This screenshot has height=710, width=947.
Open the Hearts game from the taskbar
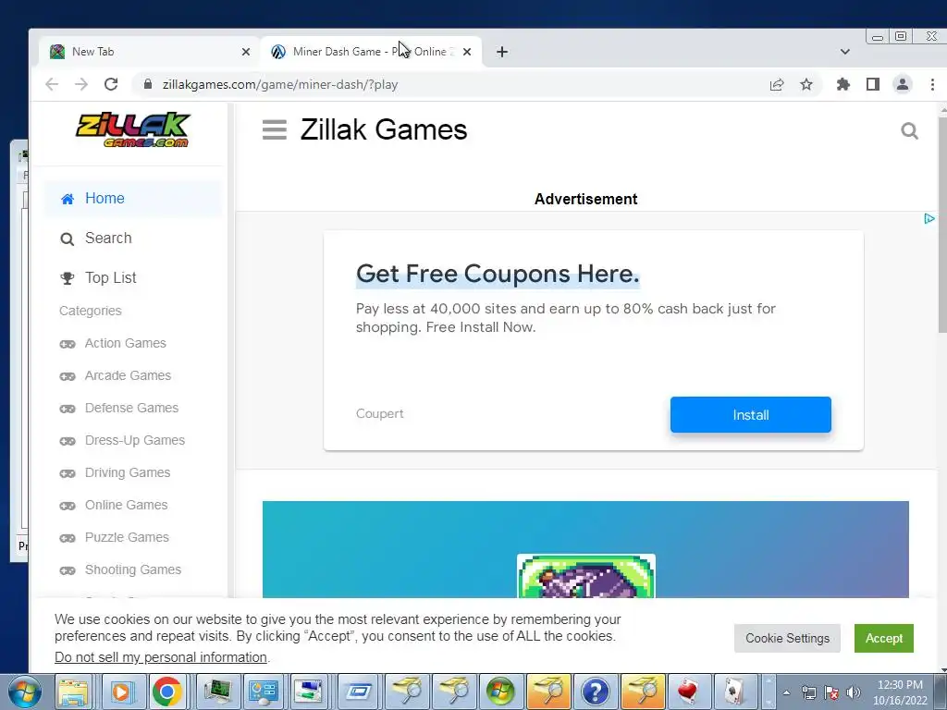[688, 692]
